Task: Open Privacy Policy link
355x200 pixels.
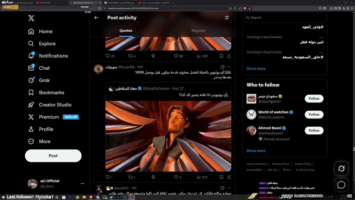Action: [x=281, y=164]
